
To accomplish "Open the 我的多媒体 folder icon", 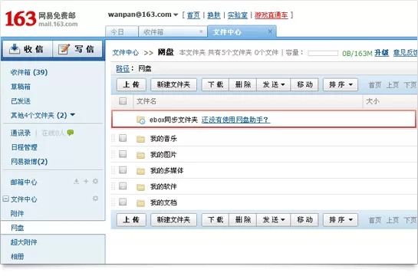I will [140, 171].
